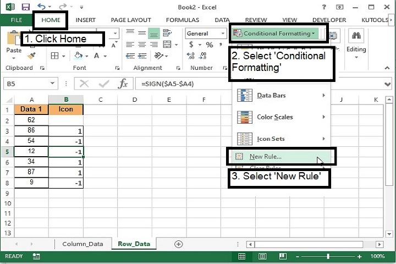Apply accounting dollar format
Screen dimensions: 396x264
[191, 45]
